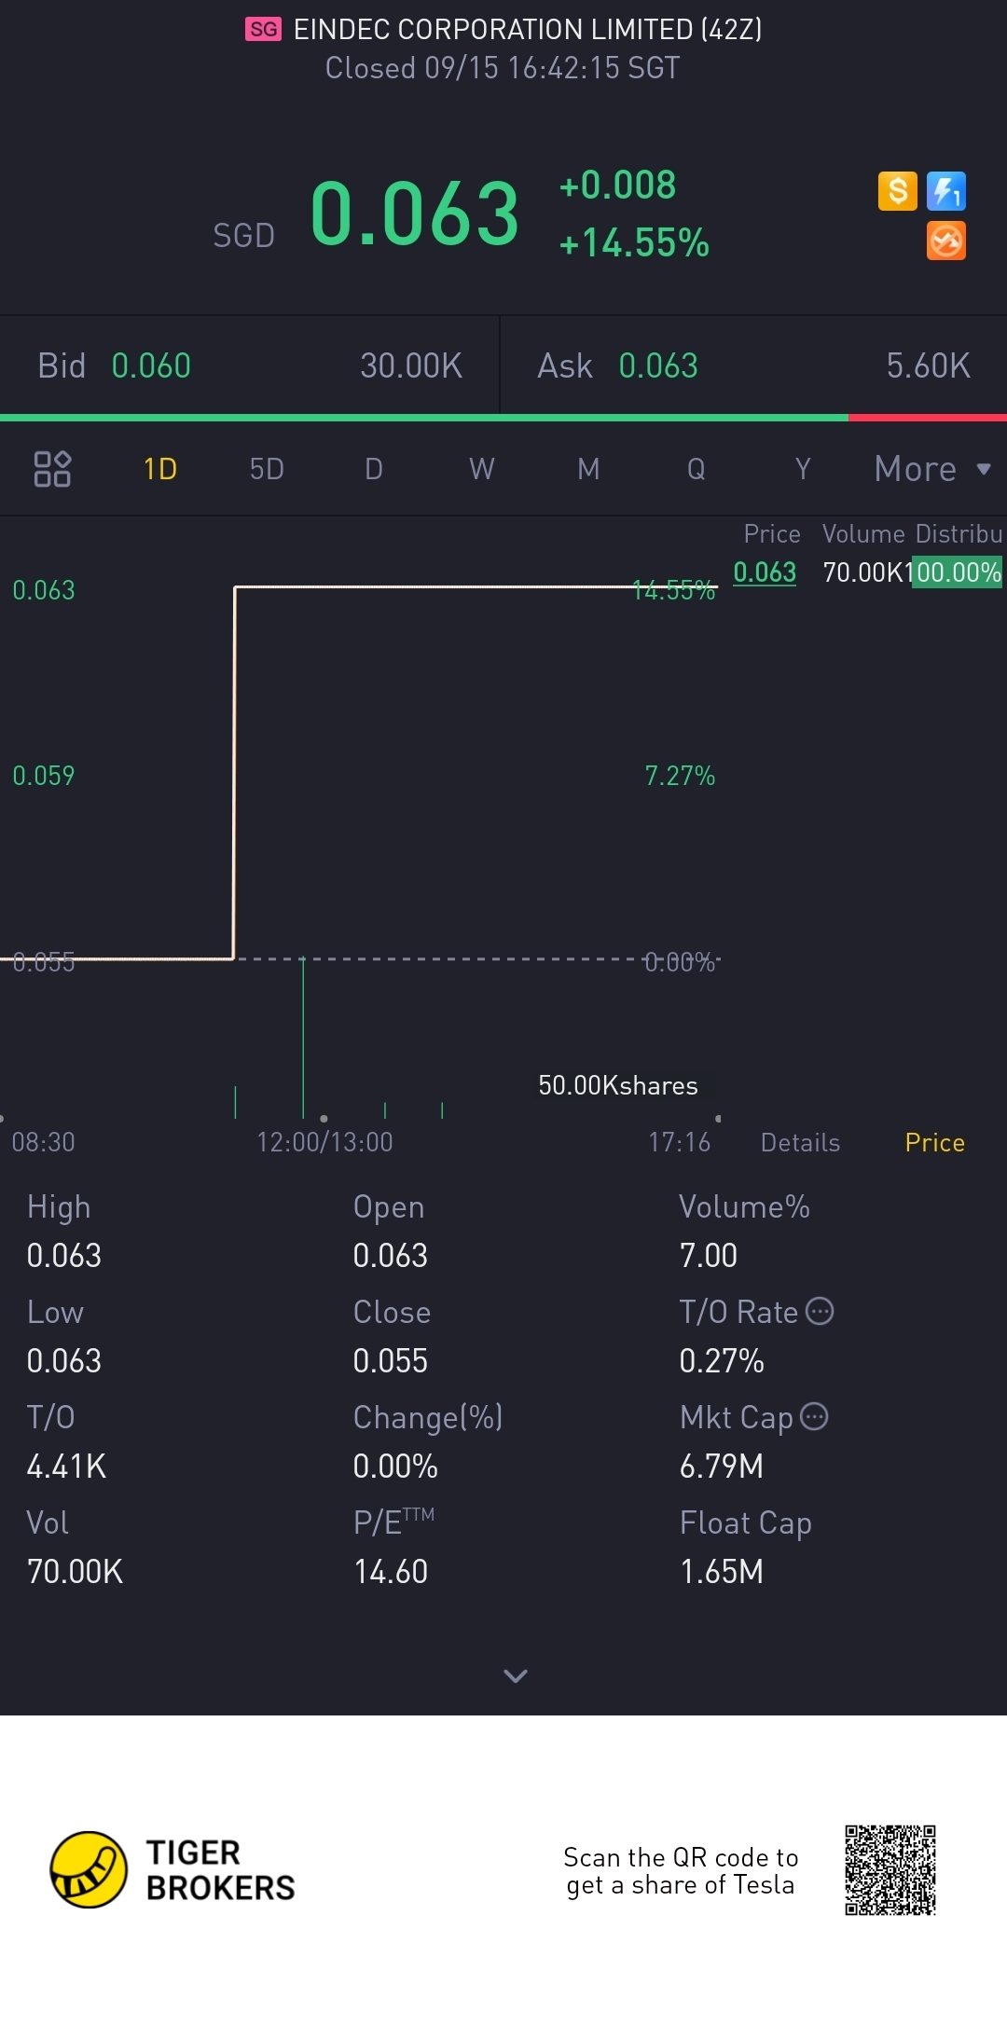Viewport: 1007px width, 2025px height.
Task: Tap the green 100.00% volume distribution bar
Action: point(956,572)
